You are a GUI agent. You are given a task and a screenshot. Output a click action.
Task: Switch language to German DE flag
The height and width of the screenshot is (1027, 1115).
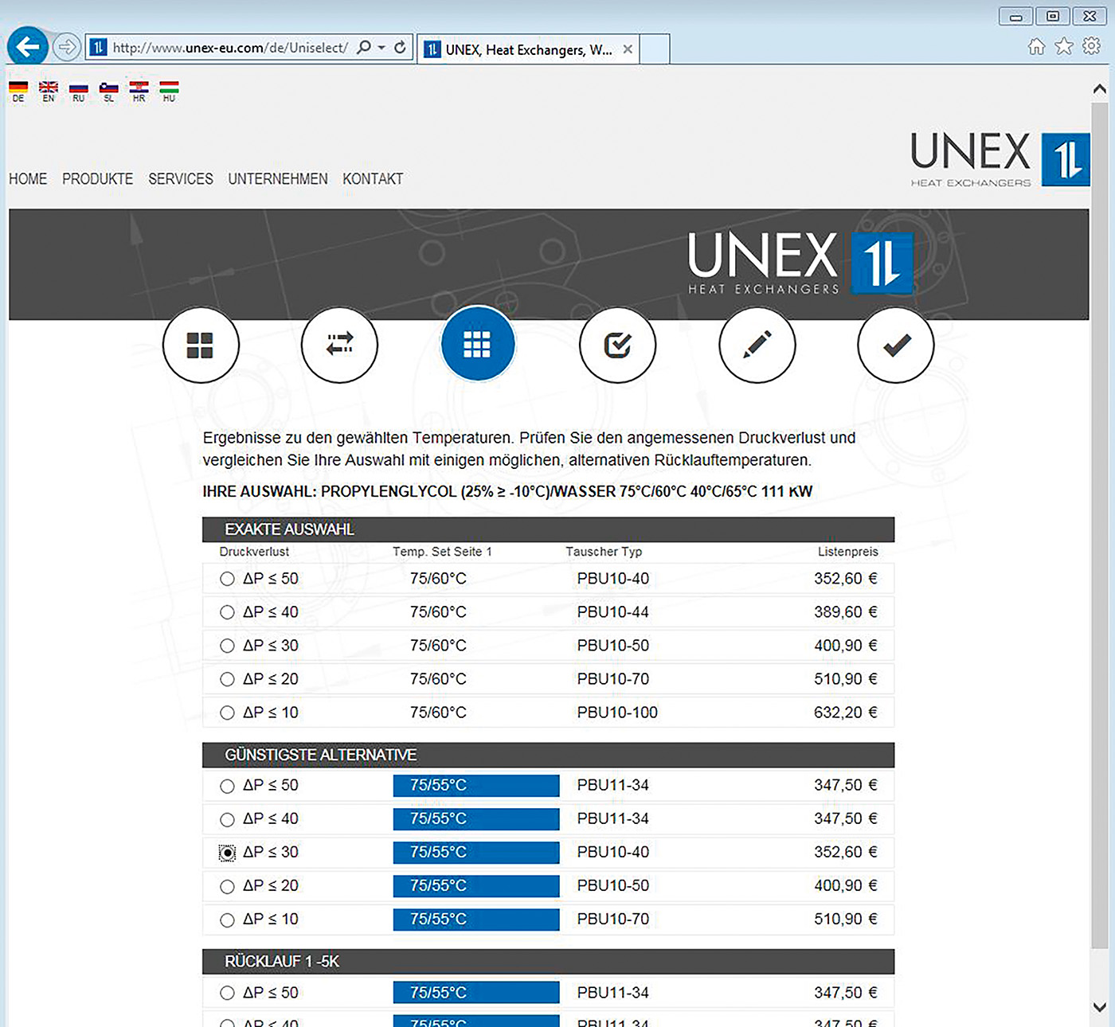point(18,92)
